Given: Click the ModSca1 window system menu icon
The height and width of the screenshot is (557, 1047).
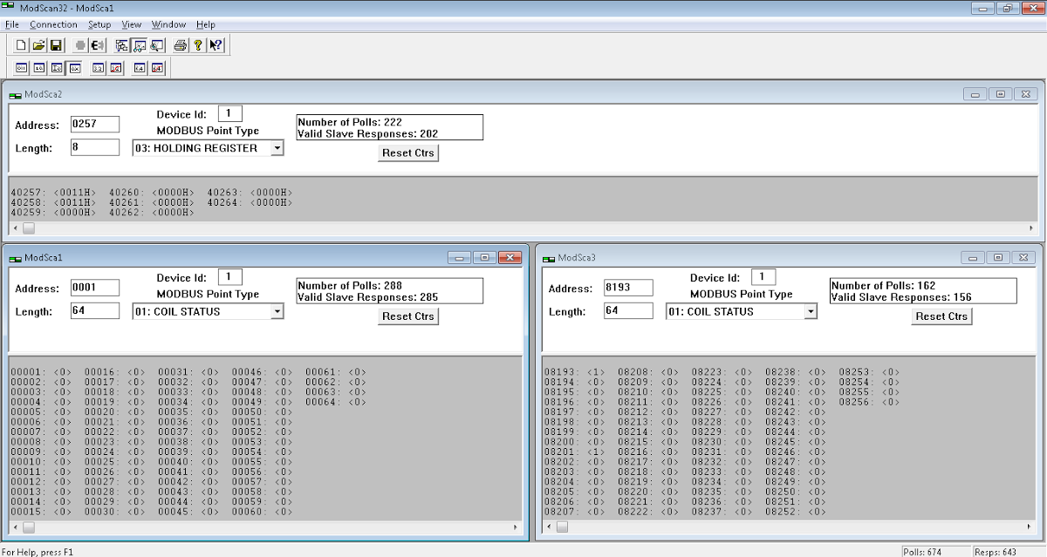Looking at the screenshot, I should tap(16, 258).
